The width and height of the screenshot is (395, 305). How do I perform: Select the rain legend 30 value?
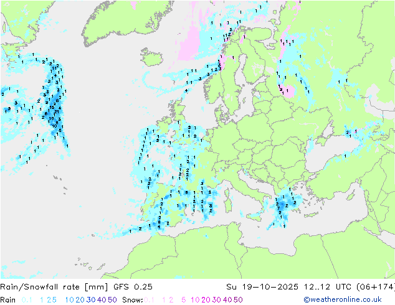tap(91, 300)
